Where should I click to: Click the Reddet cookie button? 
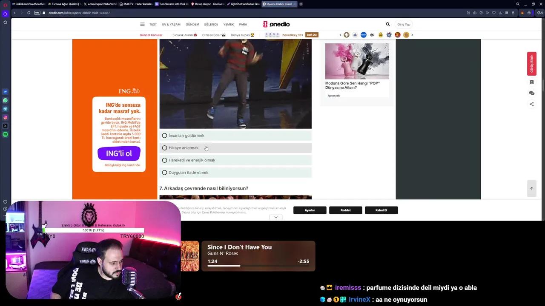[x=346, y=210]
